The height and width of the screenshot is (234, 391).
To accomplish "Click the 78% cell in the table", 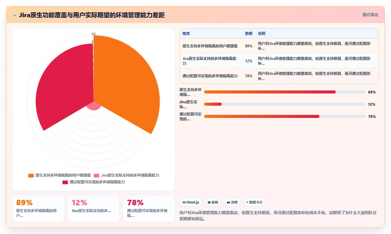I will tap(249, 76).
